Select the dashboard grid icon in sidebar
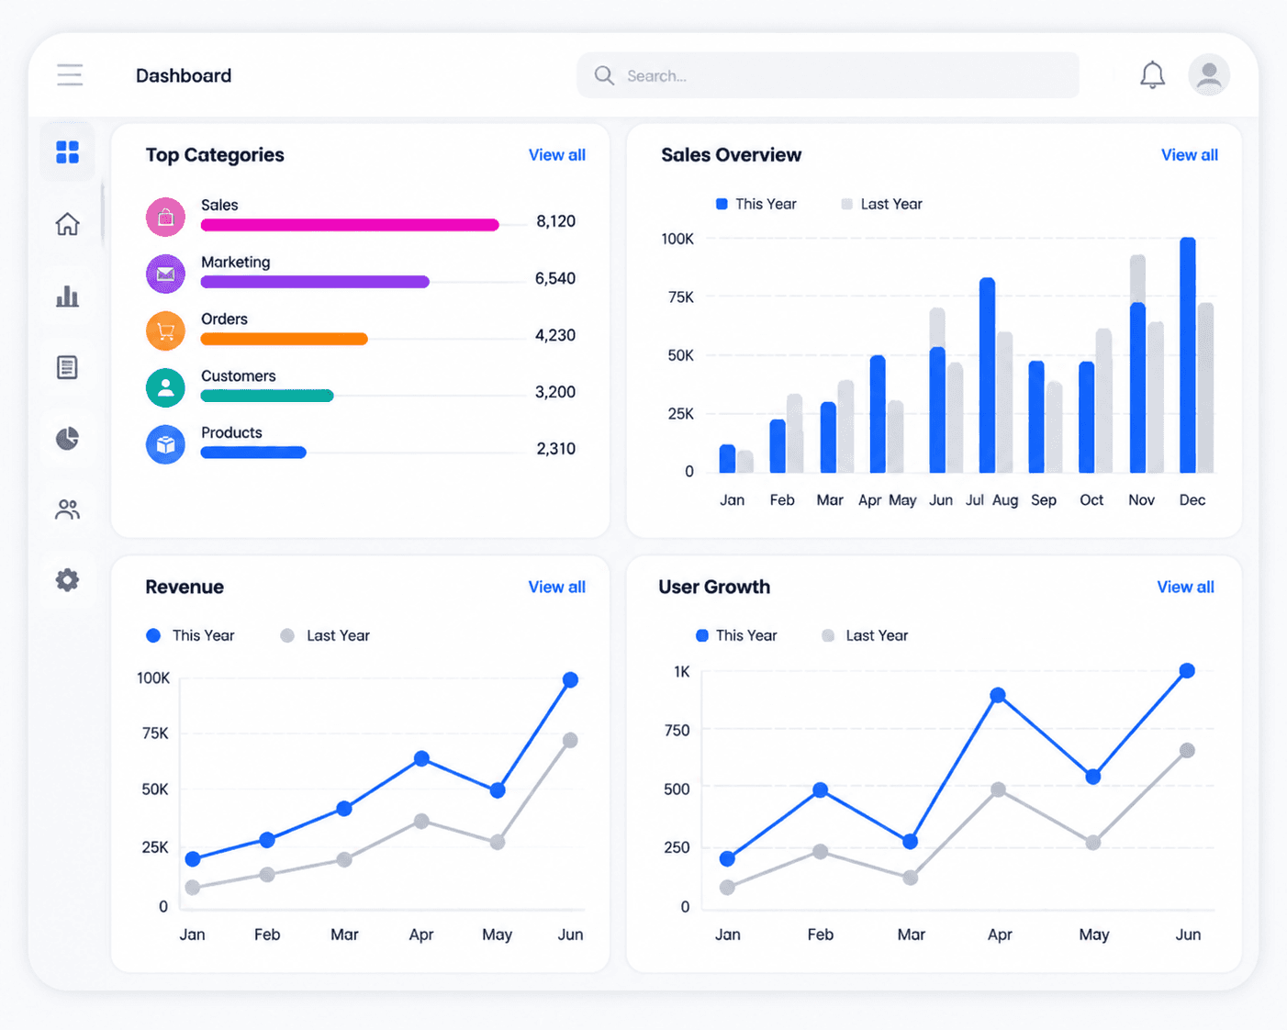Image resolution: width=1287 pixels, height=1030 pixels. click(x=68, y=151)
